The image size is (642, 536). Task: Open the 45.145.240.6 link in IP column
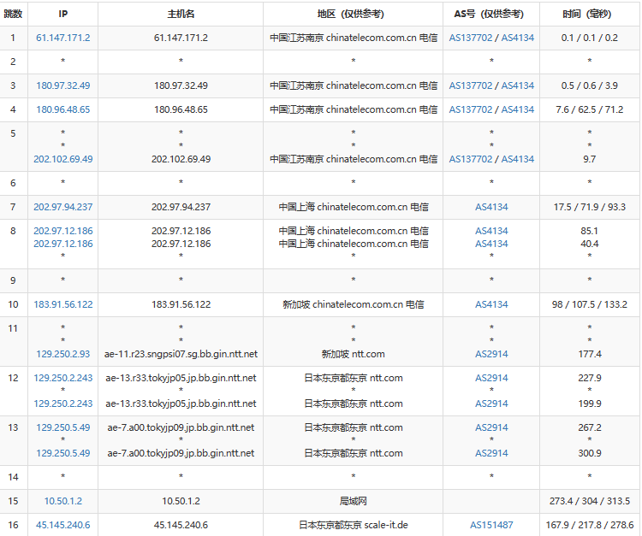click(x=63, y=525)
